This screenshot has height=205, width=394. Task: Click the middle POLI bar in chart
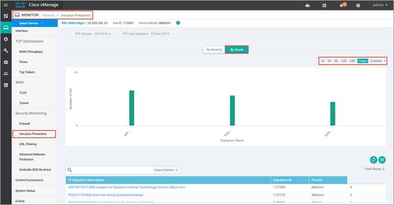[232, 110]
